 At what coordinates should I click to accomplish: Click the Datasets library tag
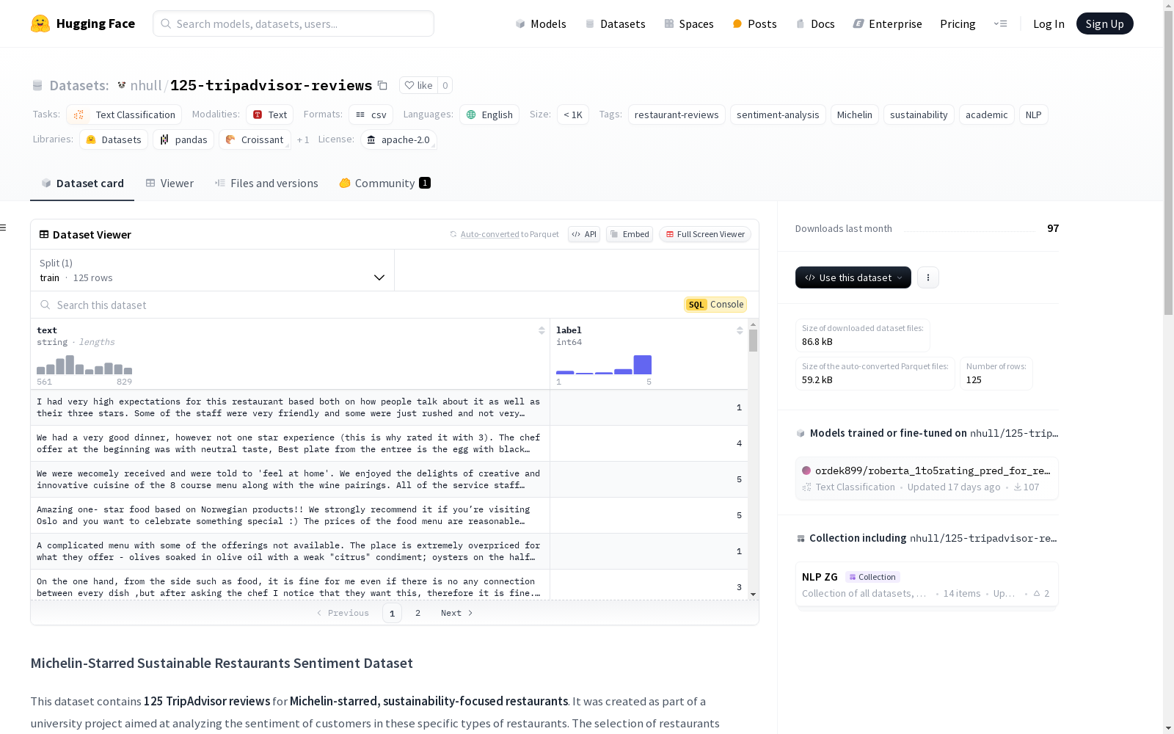[114, 139]
